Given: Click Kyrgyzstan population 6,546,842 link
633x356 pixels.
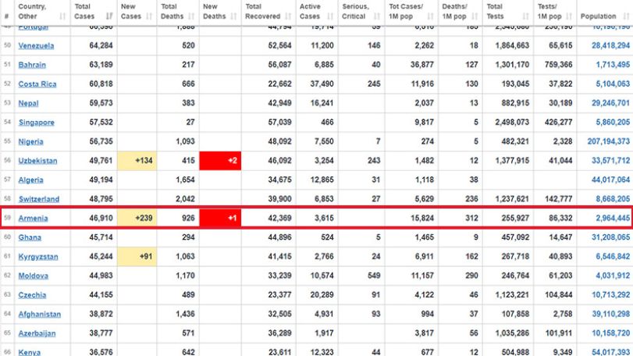Looking at the screenshot, I should tap(613, 256).
